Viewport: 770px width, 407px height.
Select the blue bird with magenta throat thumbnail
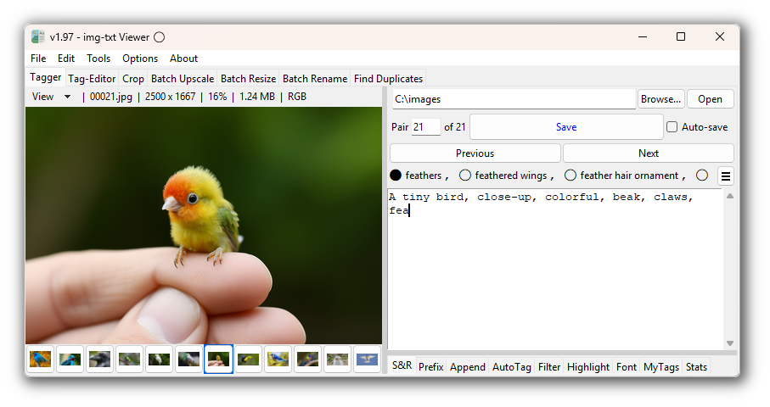(70, 360)
